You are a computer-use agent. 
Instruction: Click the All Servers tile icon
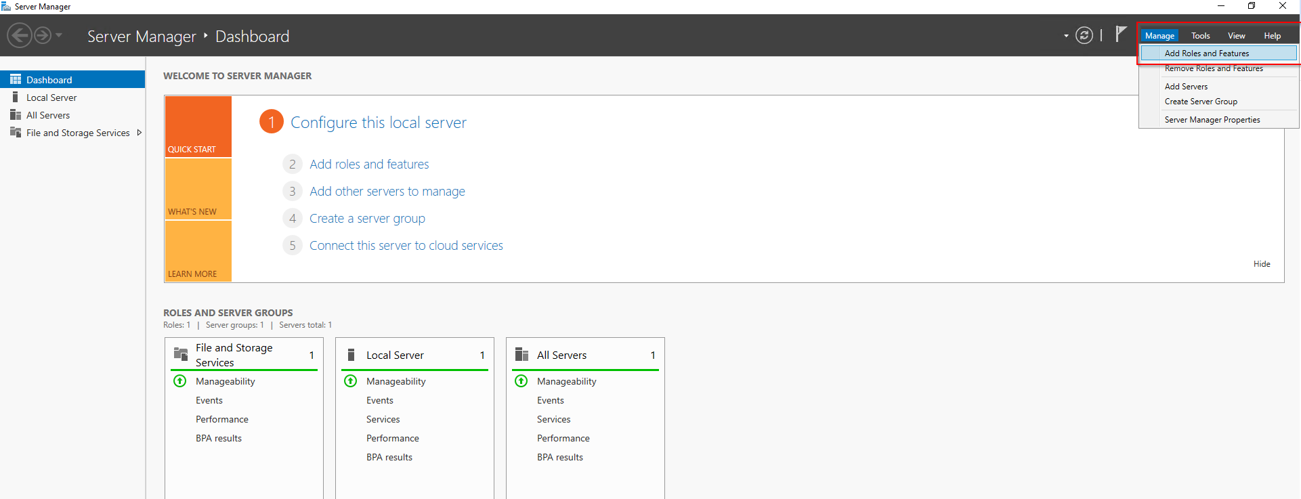click(x=521, y=355)
